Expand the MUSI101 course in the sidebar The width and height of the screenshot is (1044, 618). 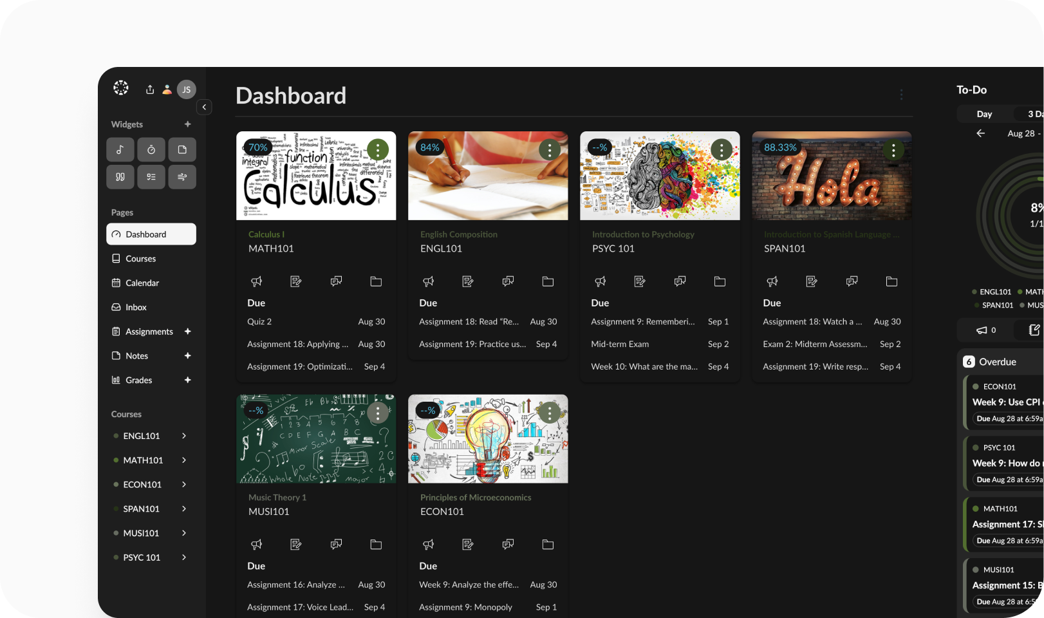point(184,533)
